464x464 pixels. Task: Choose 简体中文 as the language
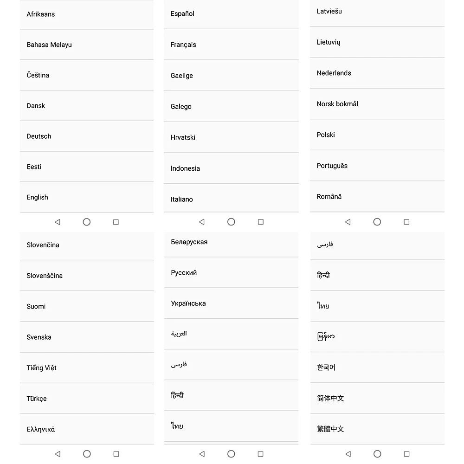coord(377,398)
